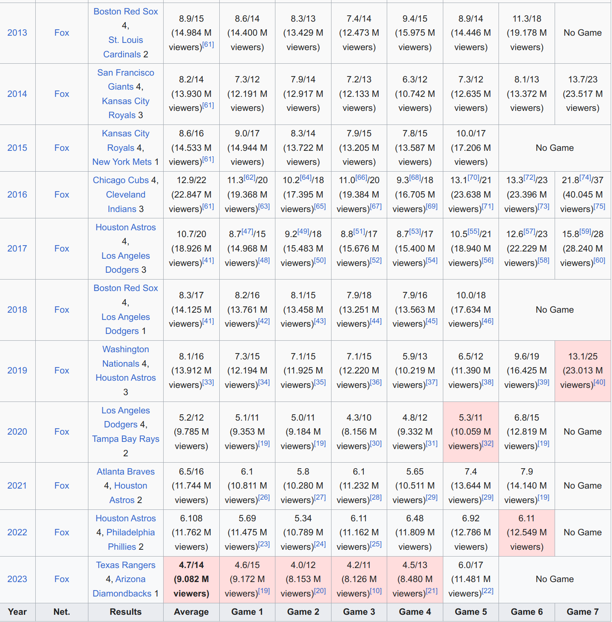Viewport: 612px width, 622px height.
Task: Open the 2022 year link
Action: click(x=17, y=532)
